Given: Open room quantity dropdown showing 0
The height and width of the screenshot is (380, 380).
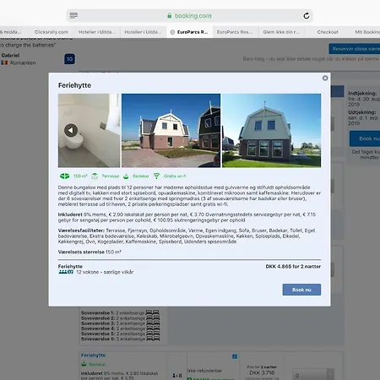Looking at the screenshot, I should tap(313, 375).
